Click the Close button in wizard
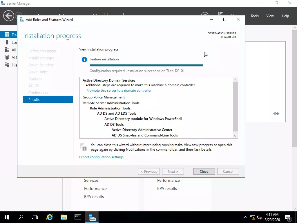Viewport: 297px width, 223px height. click(x=204, y=171)
